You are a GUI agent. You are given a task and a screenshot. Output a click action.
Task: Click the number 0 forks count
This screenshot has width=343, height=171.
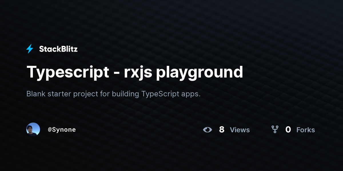click(288, 130)
